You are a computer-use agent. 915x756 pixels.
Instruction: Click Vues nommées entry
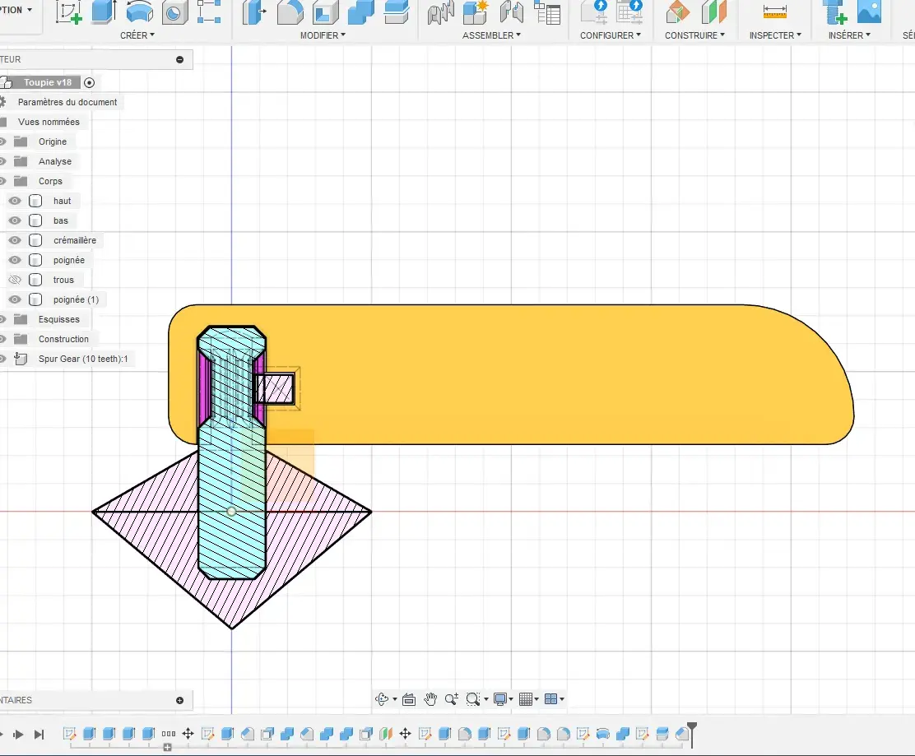pyautogui.click(x=49, y=122)
